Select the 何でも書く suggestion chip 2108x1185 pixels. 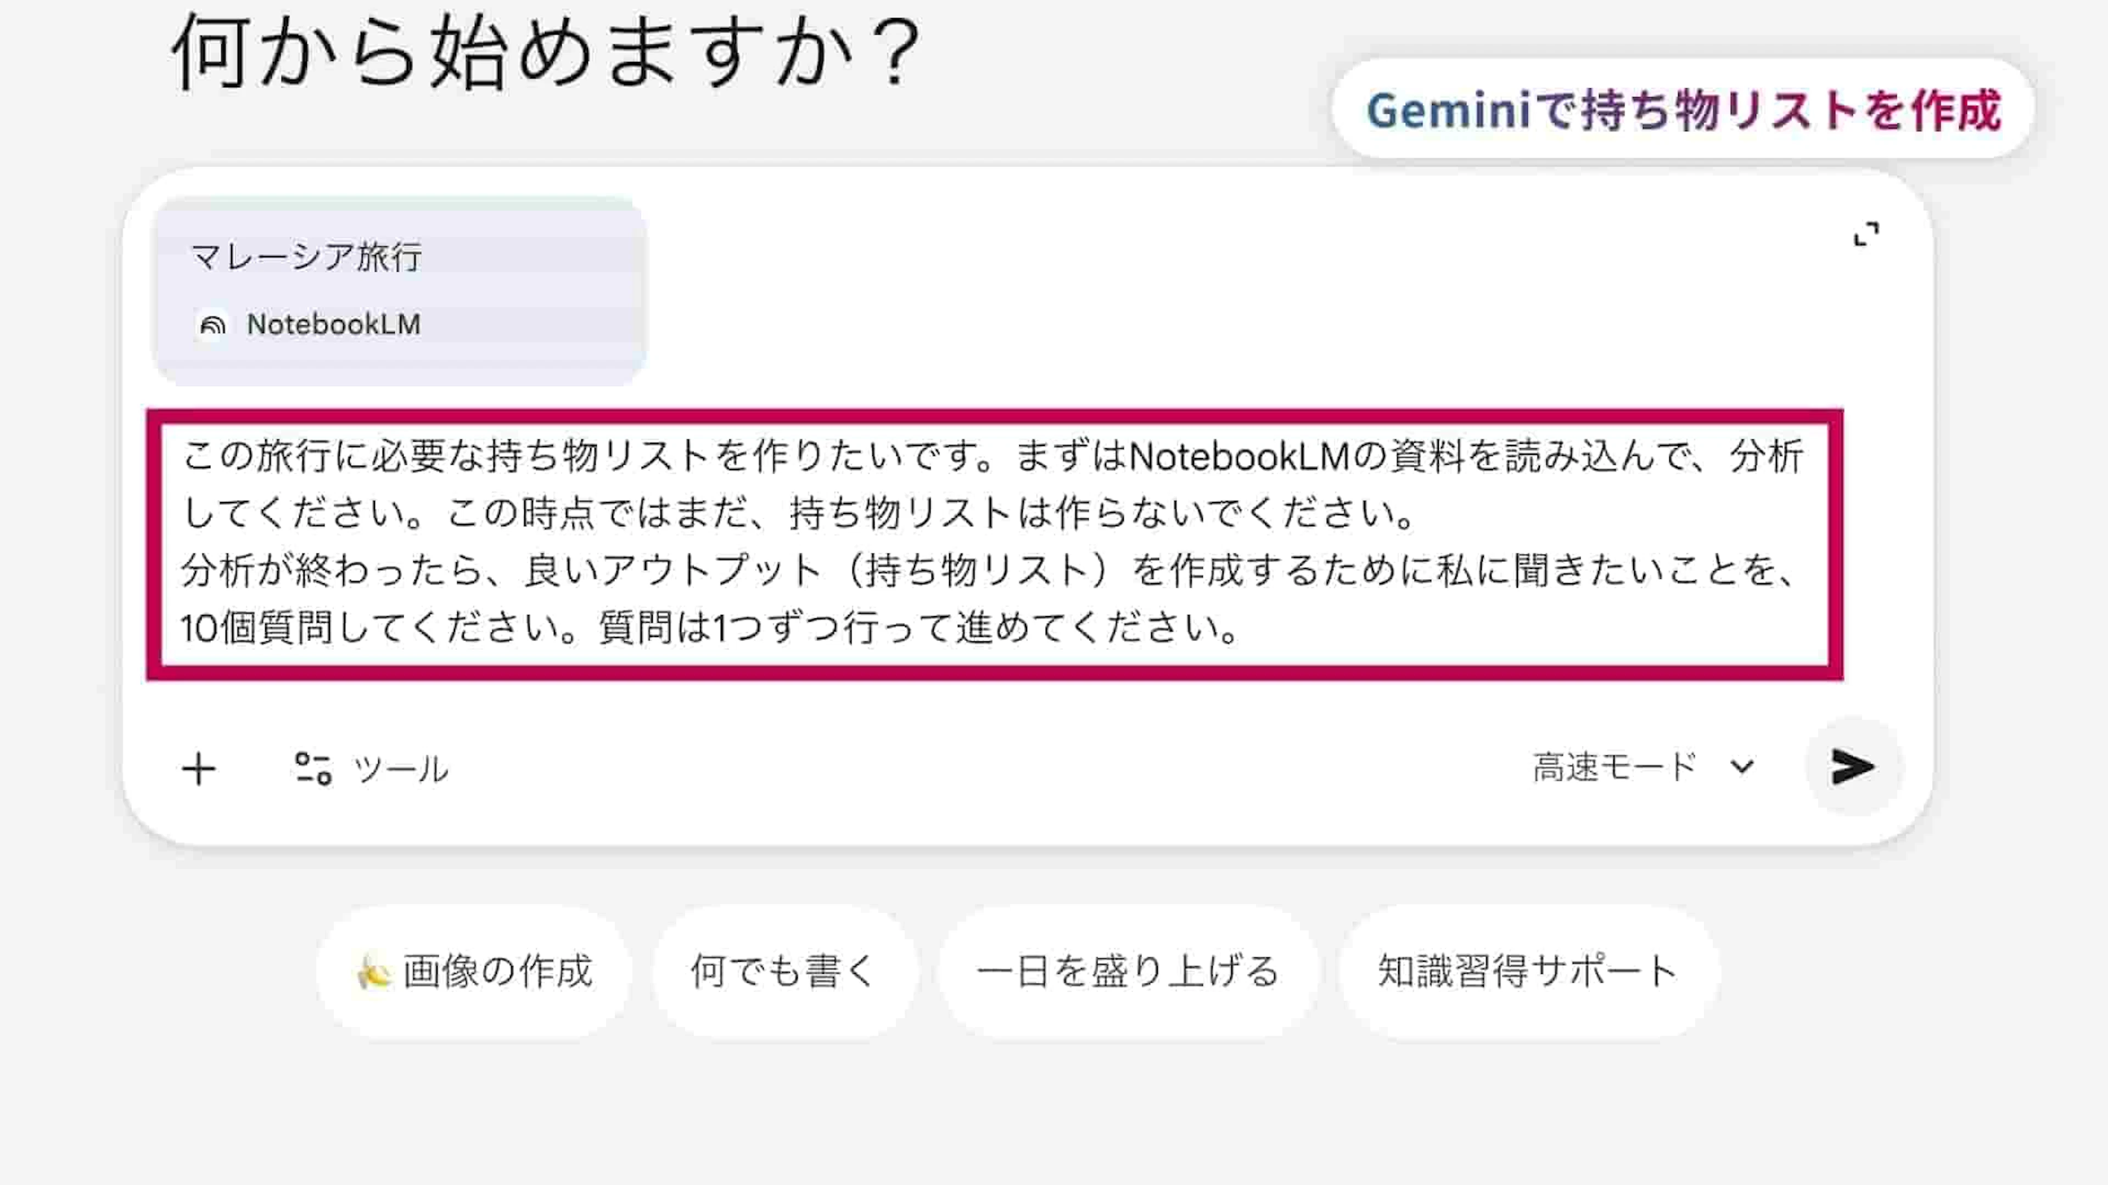(783, 972)
